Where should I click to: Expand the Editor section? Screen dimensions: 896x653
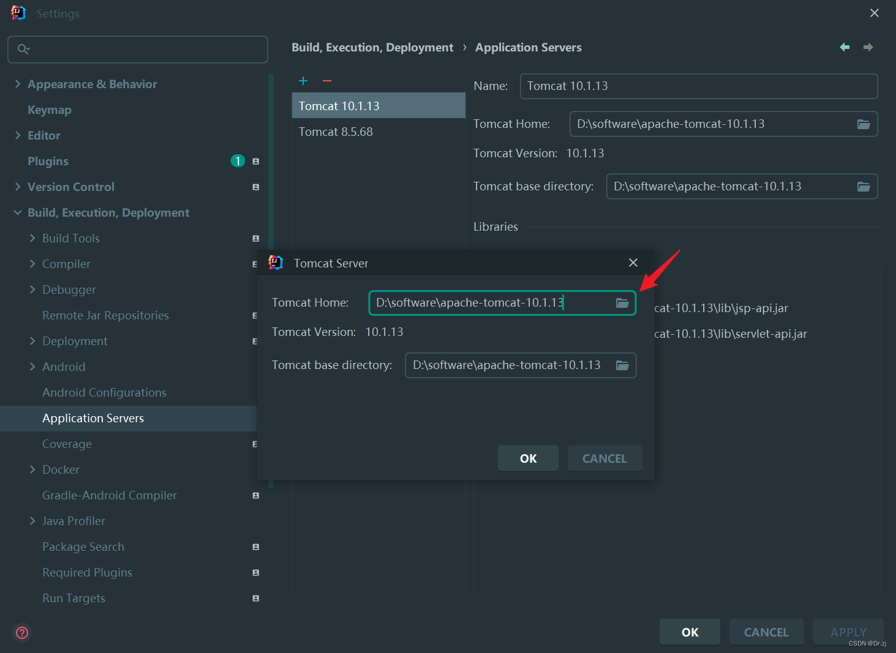click(x=18, y=135)
